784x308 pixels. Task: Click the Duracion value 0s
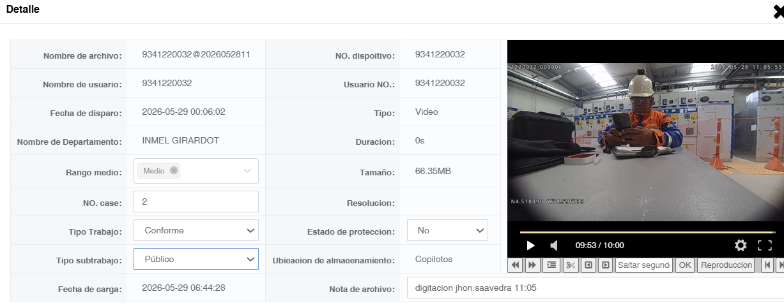420,140
